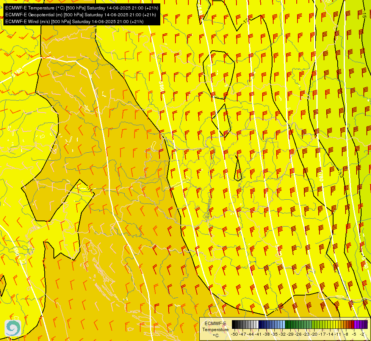Click the 5840 contour label
Screen dimensions: 371x341
200,10
